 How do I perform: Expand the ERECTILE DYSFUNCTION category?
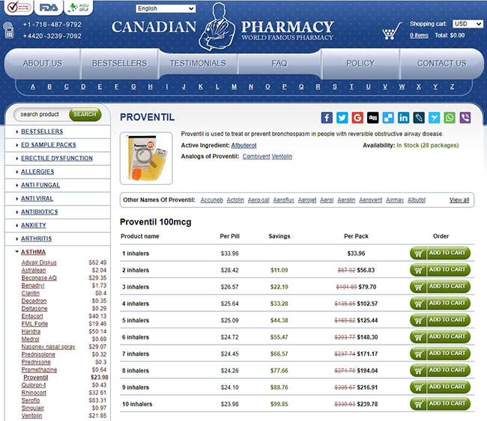(x=57, y=158)
